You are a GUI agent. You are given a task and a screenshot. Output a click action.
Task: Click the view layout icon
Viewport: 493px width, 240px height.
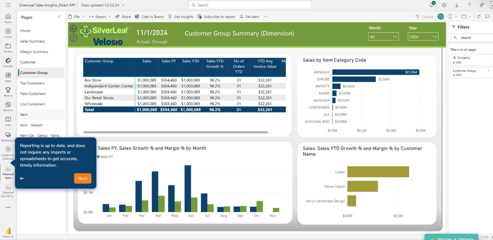point(464,16)
